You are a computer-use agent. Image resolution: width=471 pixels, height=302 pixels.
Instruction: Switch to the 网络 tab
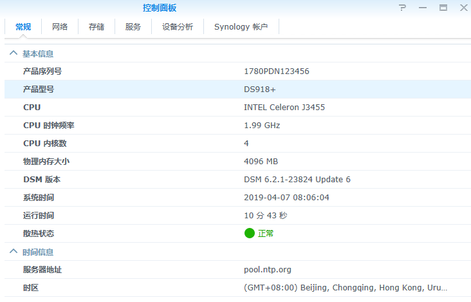pos(60,26)
